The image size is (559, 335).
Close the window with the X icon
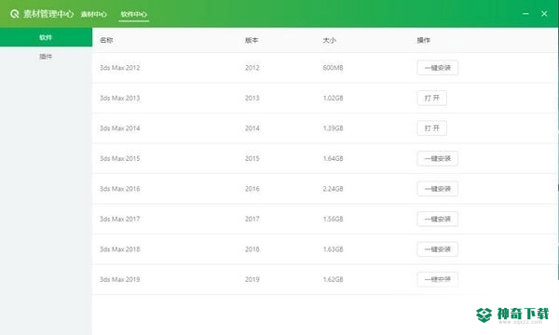544,14
